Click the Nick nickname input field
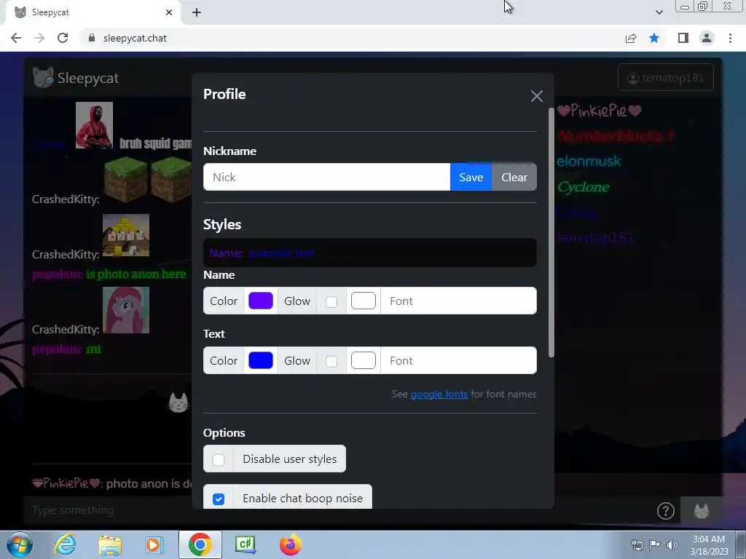The width and height of the screenshot is (746, 559). coord(326,177)
